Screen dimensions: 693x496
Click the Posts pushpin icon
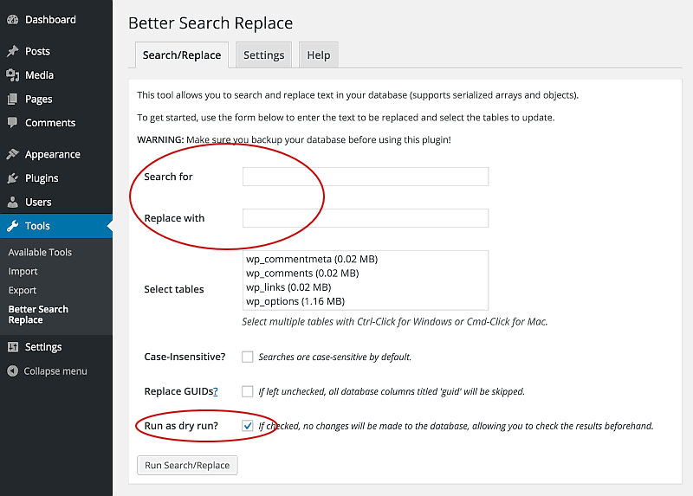(x=12, y=52)
